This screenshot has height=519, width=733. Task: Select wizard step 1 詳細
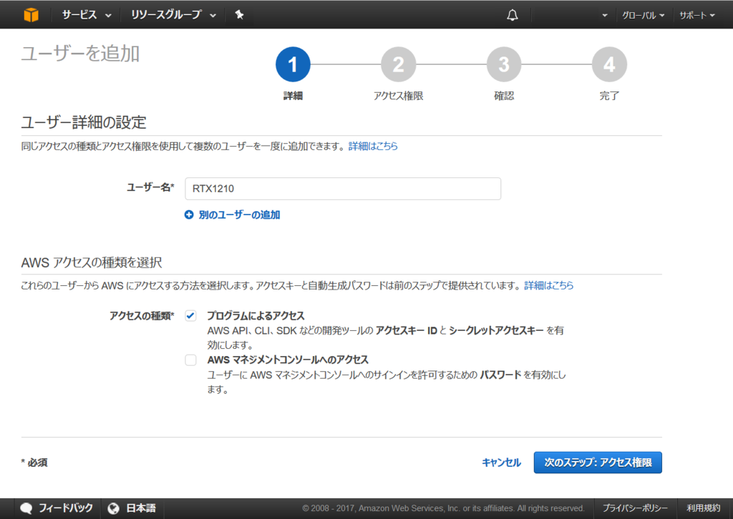pyautogui.click(x=293, y=64)
